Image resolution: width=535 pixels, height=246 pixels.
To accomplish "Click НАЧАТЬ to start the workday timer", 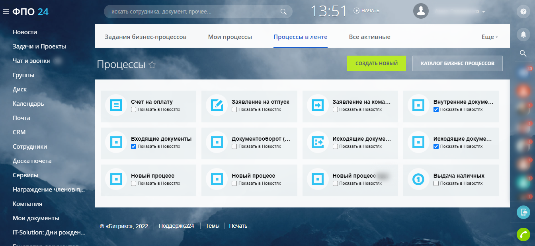I will [x=367, y=11].
